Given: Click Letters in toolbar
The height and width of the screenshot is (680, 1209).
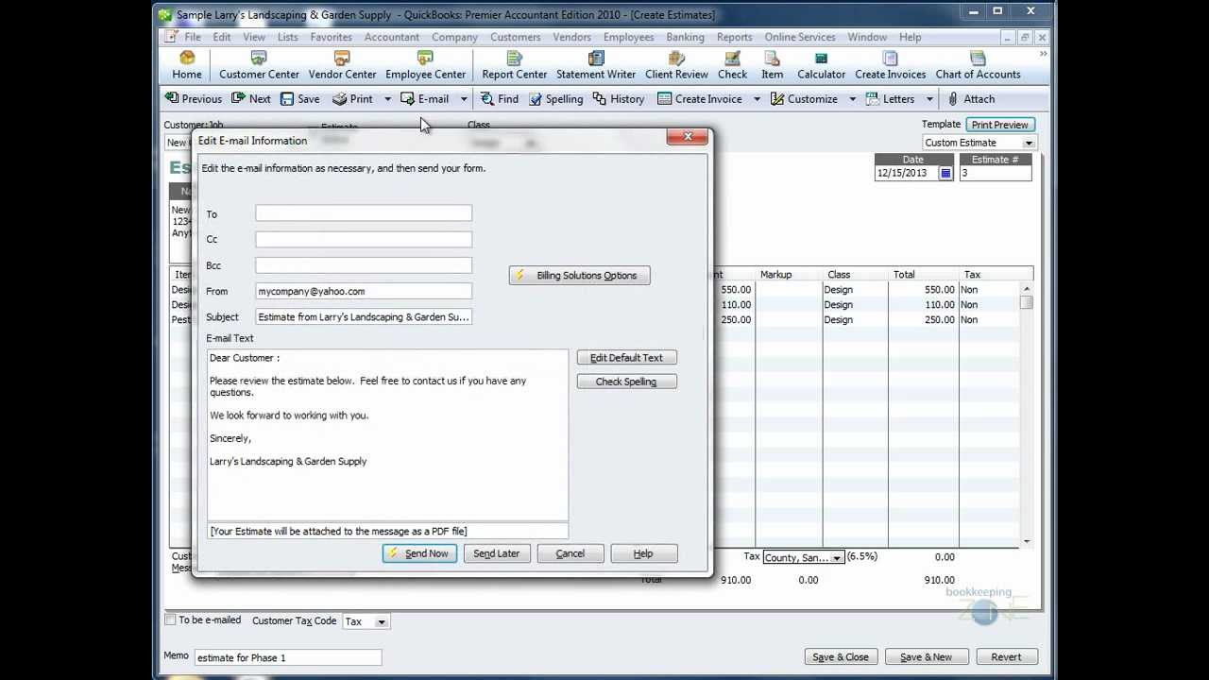Looking at the screenshot, I should [890, 98].
